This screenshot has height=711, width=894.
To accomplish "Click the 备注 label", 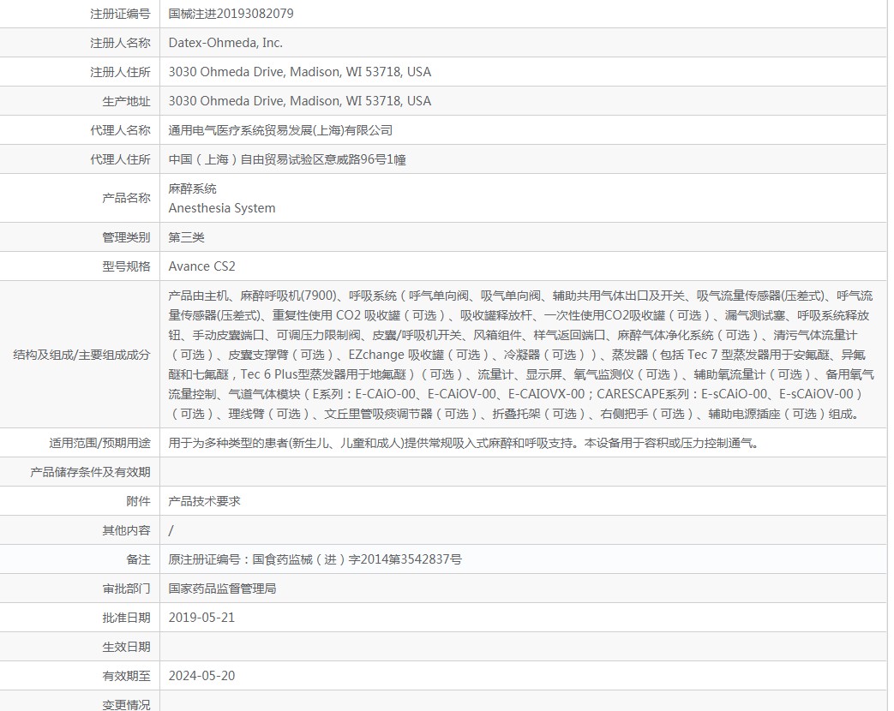I will [139, 559].
